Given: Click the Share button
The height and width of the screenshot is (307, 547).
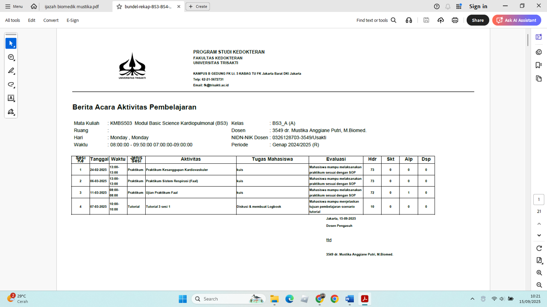Looking at the screenshot, I should pos(477,20).
